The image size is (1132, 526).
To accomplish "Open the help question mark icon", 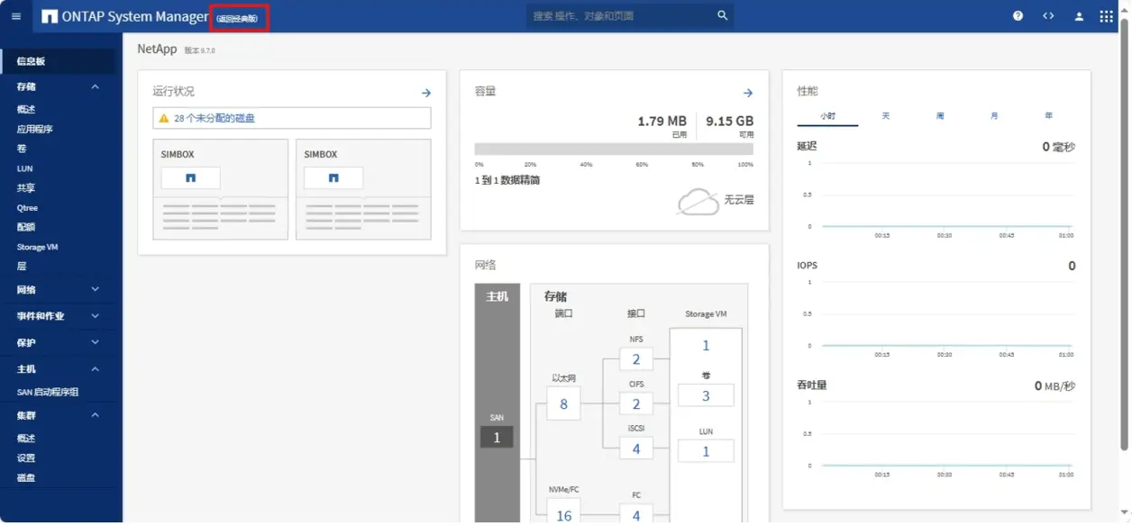I will (1018, 16).
